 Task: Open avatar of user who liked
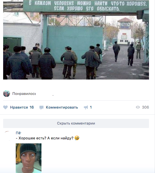click(7, 93)
